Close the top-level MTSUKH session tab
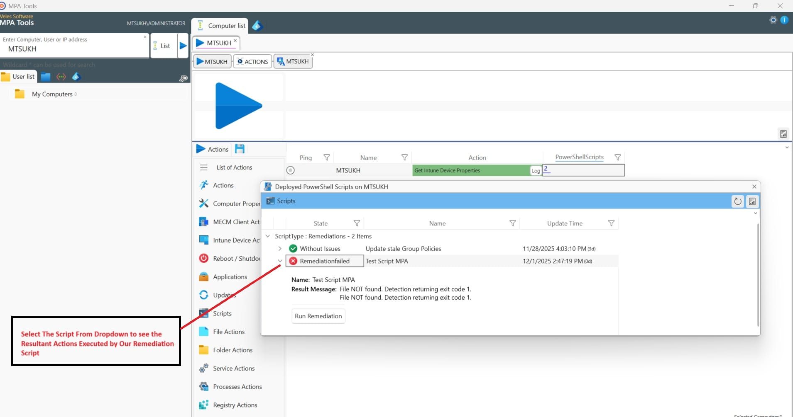The image size is (793, 417). click(235, 40)
